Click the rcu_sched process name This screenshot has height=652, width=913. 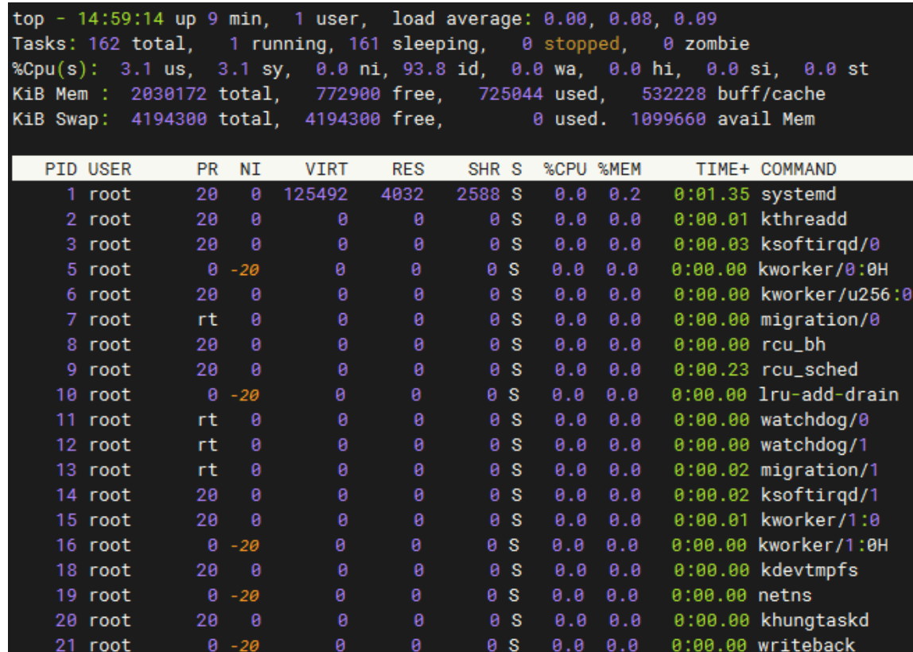tap(809, 370)
